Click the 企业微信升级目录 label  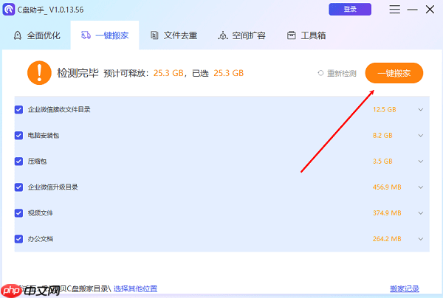pos(53,187)
